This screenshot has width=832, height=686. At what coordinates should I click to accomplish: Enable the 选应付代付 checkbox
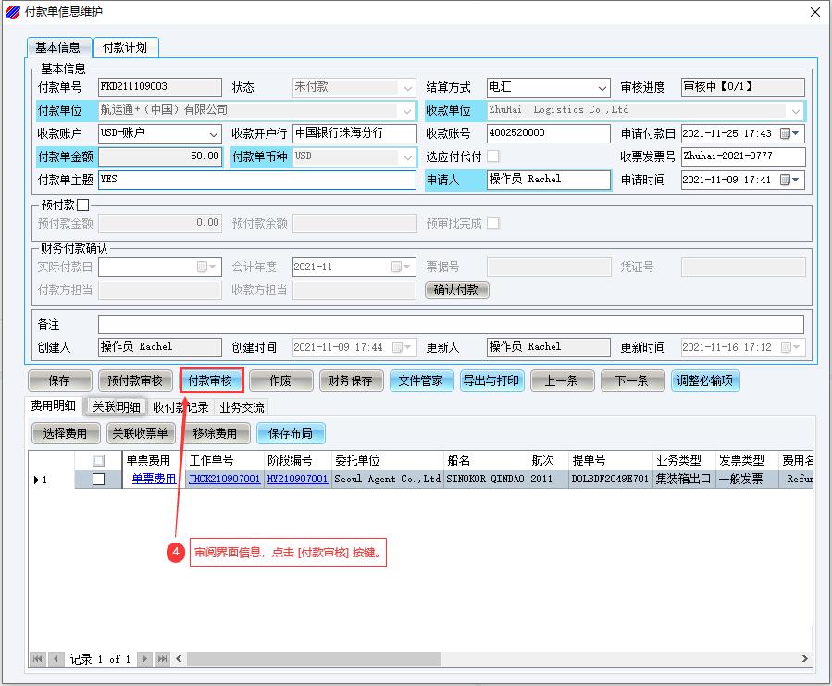493,156
